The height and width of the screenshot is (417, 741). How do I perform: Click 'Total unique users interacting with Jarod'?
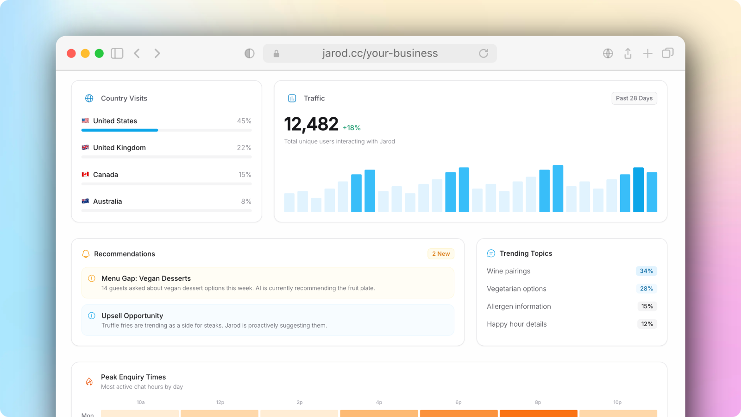[339, 141]
